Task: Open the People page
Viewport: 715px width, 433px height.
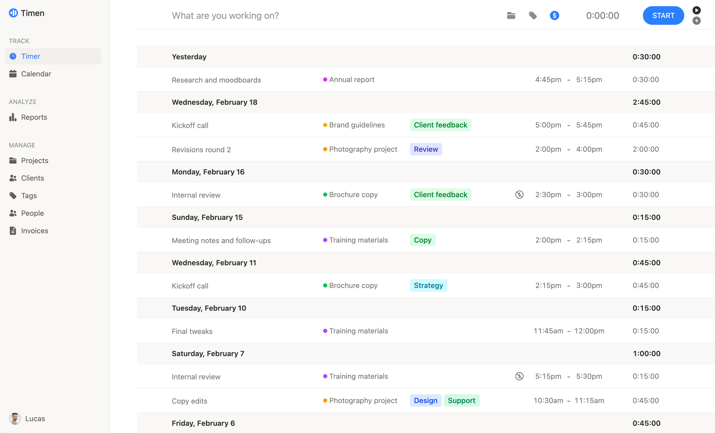Action: point(33,213)
